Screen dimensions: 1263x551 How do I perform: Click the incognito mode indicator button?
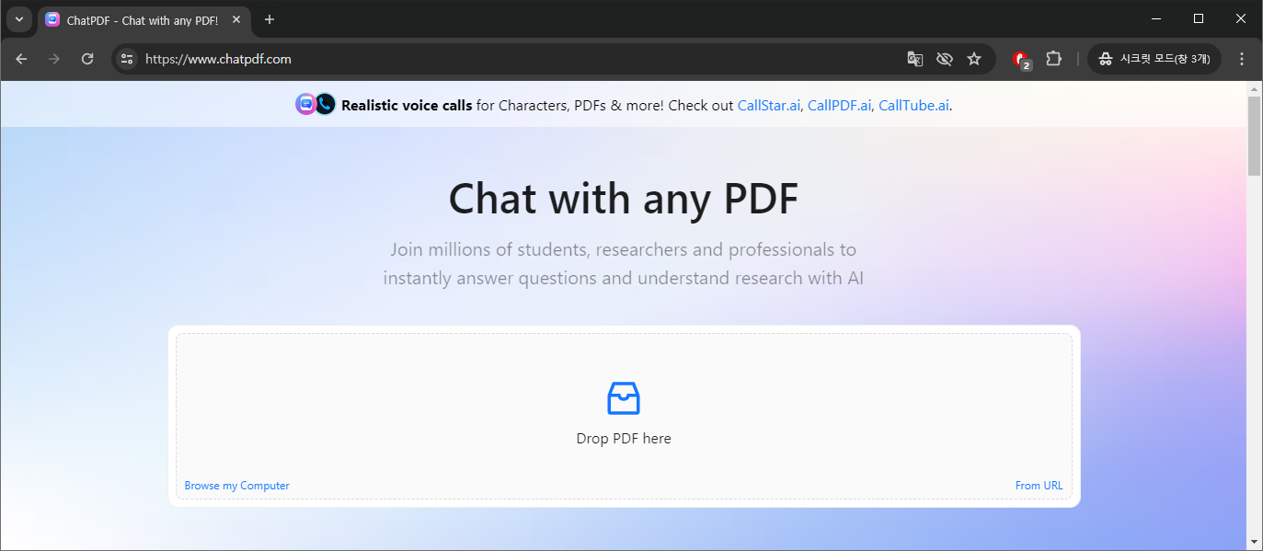point(1154,59)
